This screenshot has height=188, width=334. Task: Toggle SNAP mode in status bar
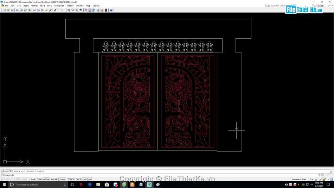33,180
